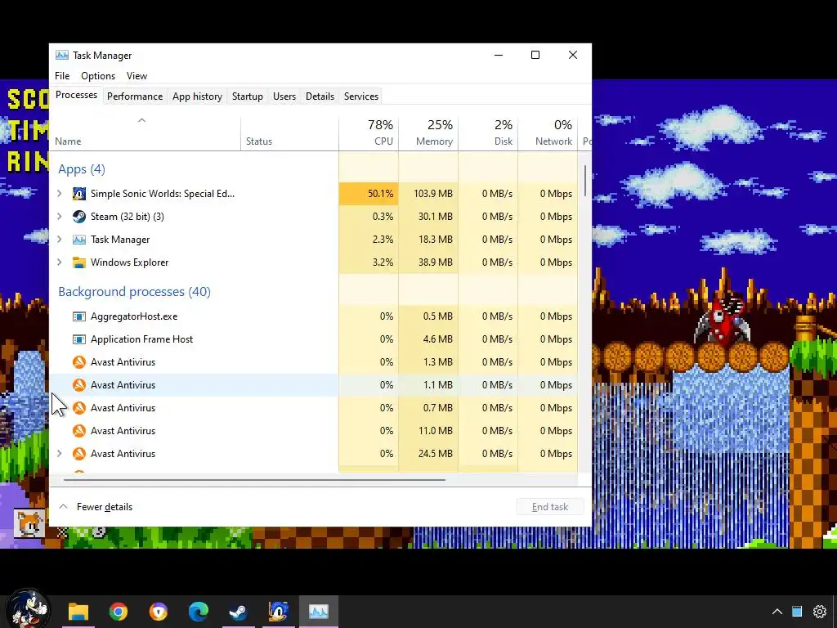The image size is (837, 628).
Task: Click the horizontal scrollbar at bottom
Action: [x=254, y=479]
